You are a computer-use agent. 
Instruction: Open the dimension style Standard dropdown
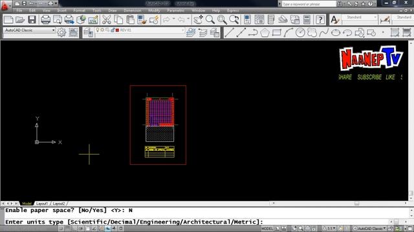(x=403, y=17)
